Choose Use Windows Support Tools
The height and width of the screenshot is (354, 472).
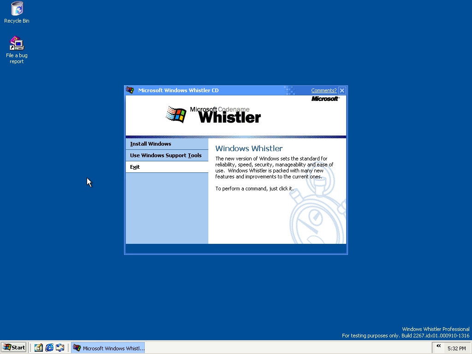click(167, 155)
